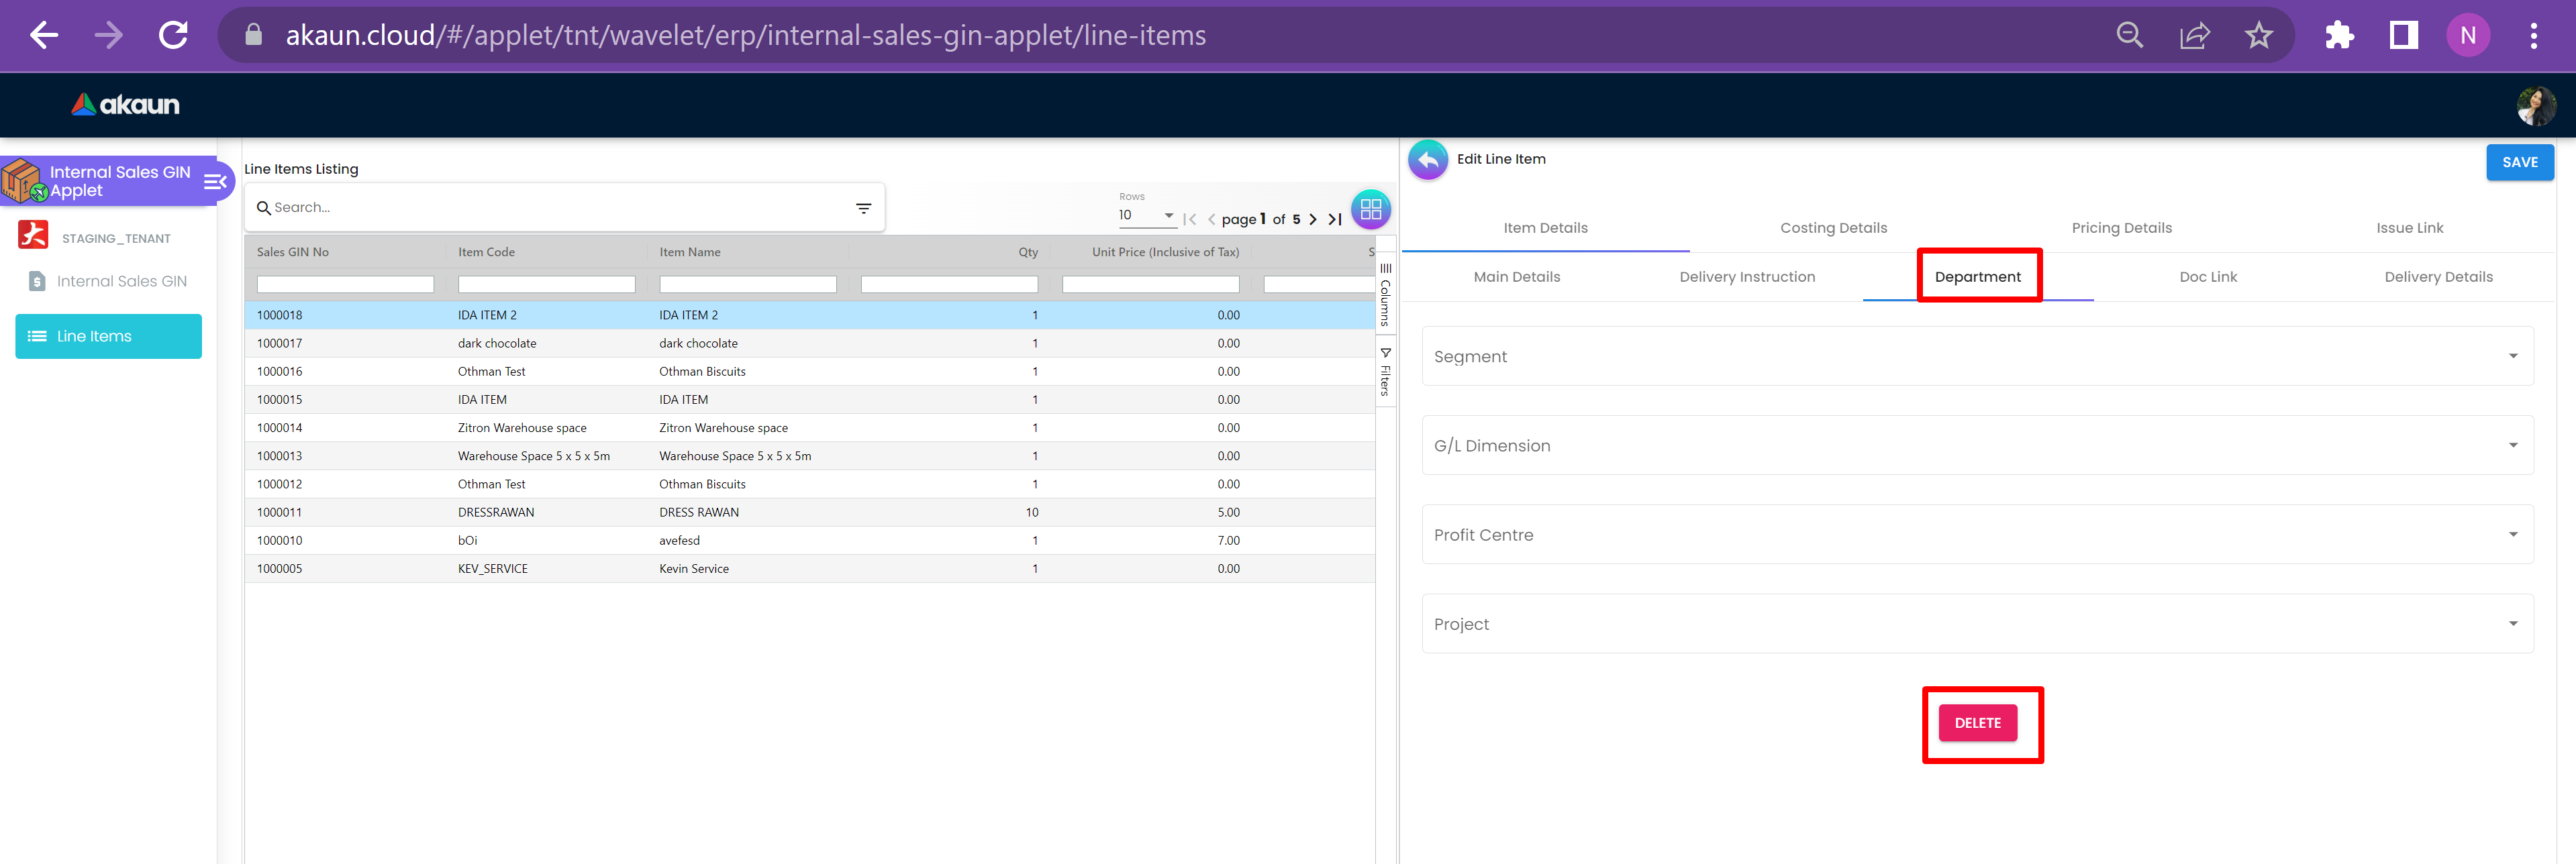Collapse the sidebar menu toggle icon
Image resolution: width=2576 pixels, height=864 pixels.
pos(215,182)
